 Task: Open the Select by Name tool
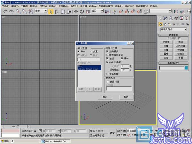tap(57, 12)
